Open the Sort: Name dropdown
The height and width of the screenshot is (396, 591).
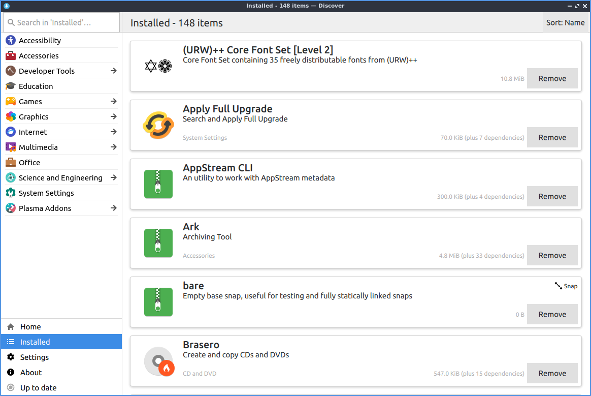(x=565, y=23)
